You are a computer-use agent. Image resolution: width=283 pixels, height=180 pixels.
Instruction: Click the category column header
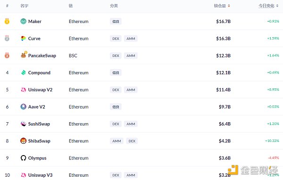[x=114, y=6]
